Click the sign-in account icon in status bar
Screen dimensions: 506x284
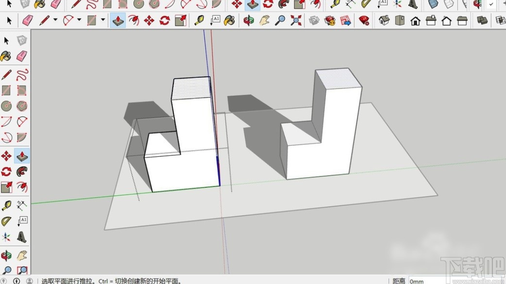[29, 281]
